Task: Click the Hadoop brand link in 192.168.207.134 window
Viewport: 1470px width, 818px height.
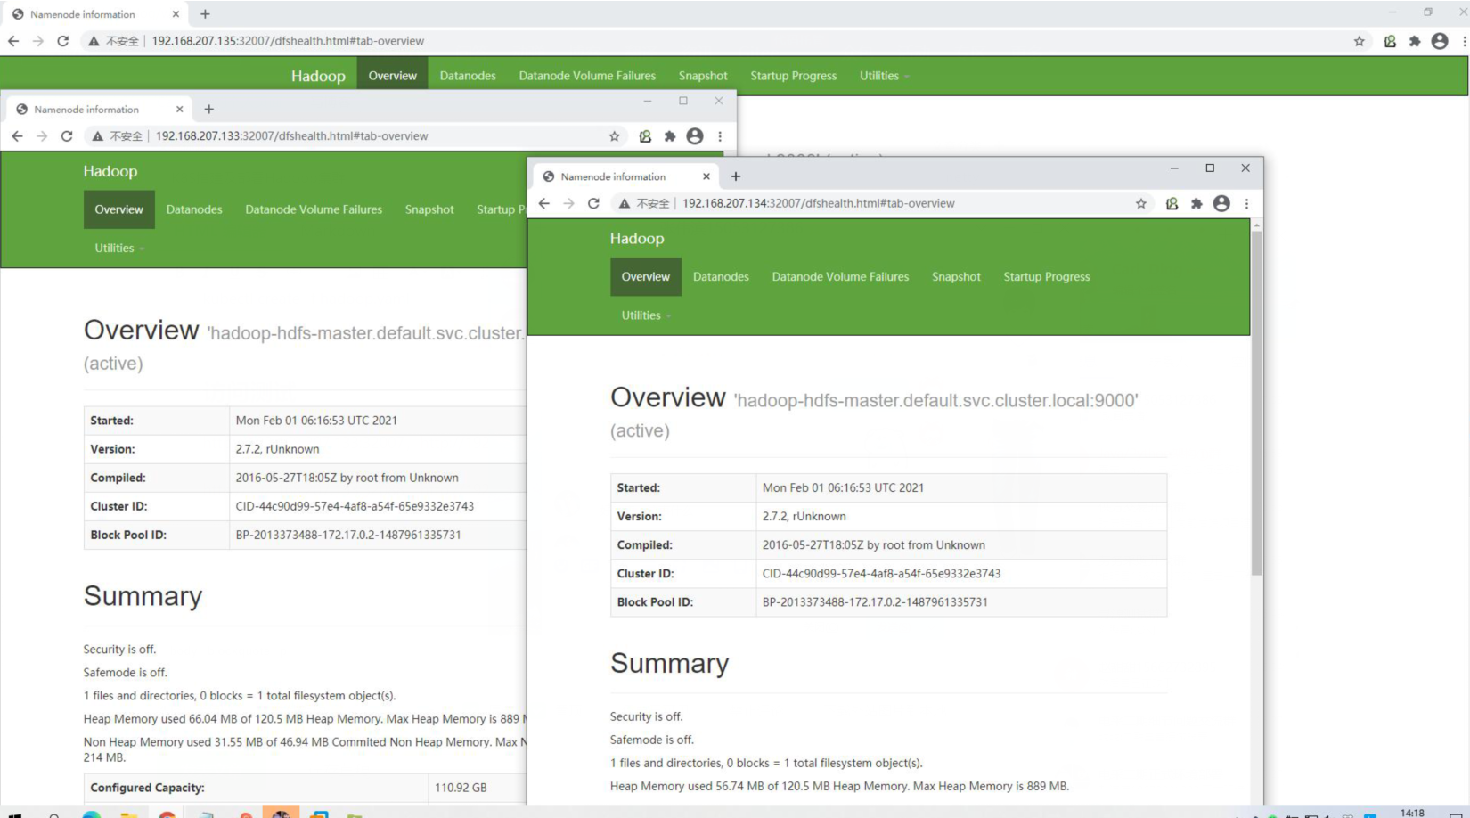Action: (637, 239)
